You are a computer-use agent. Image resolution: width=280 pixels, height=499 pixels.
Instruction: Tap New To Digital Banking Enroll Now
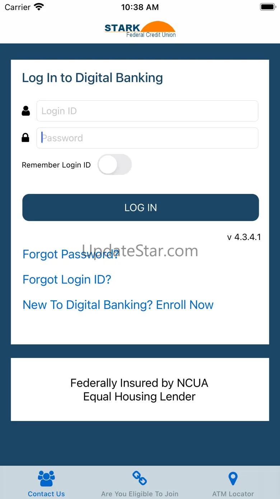(118, 305)
